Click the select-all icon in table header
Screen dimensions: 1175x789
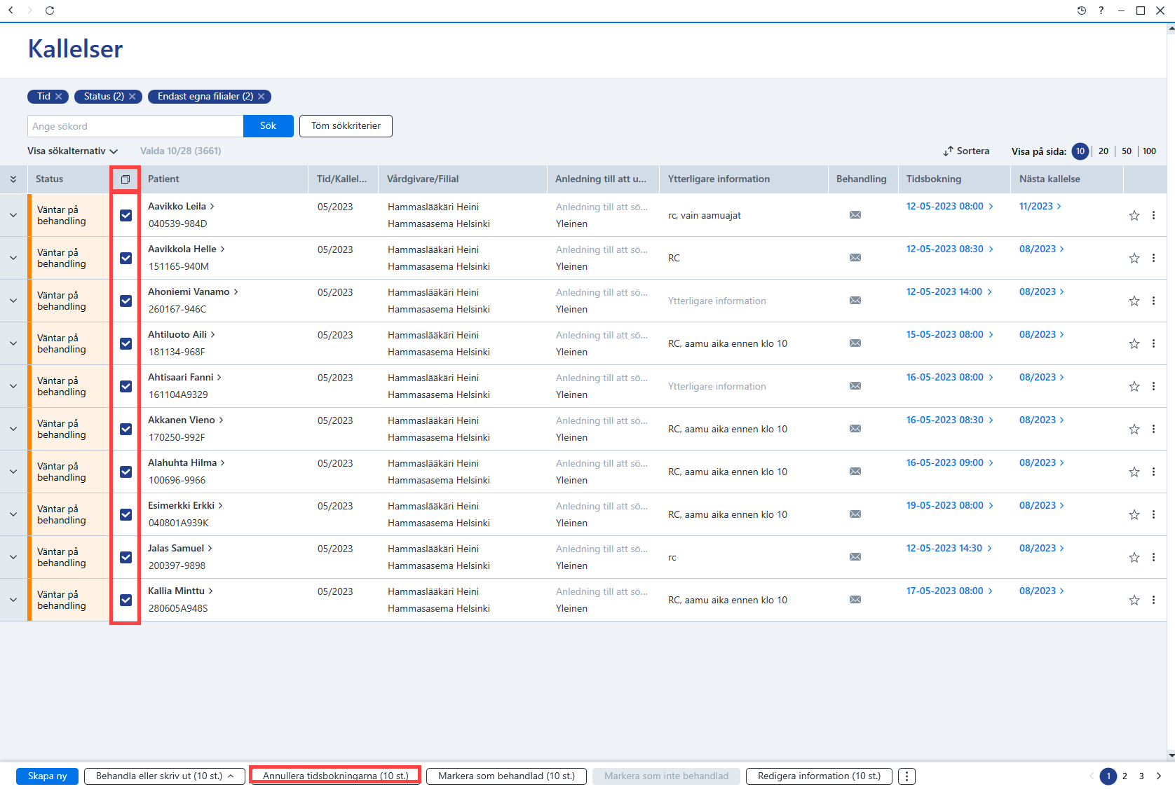pyautogui.click(x=125, y=179)
